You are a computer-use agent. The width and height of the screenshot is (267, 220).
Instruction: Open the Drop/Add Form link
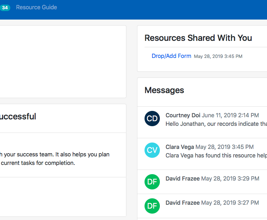(171, 56)
